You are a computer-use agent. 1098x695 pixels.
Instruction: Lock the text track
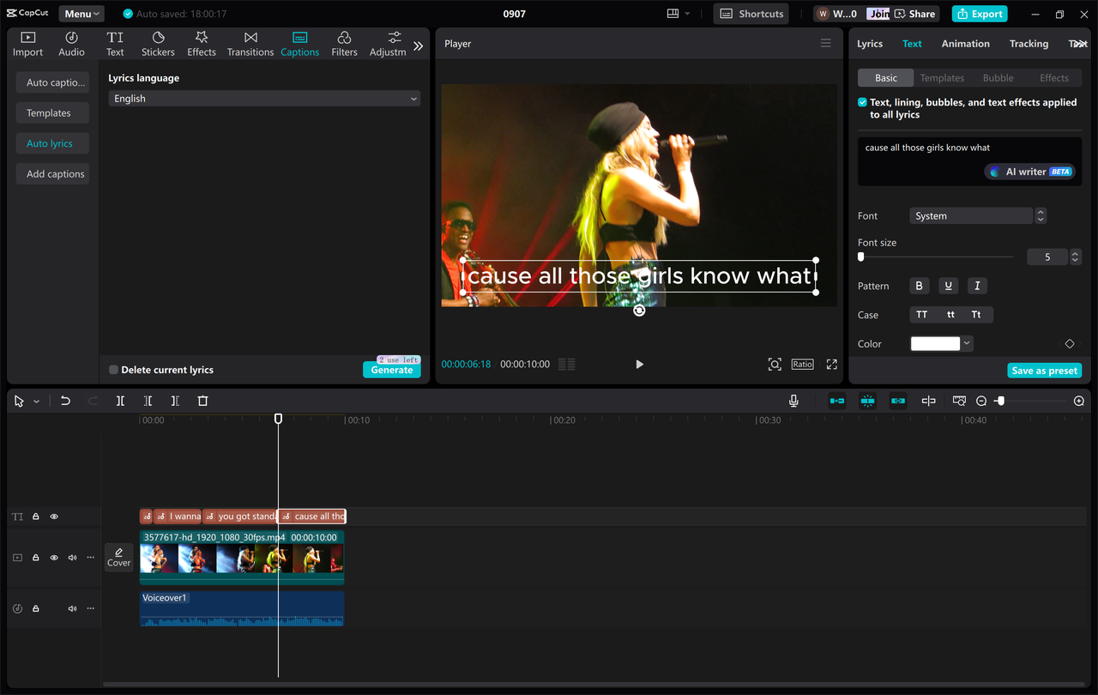click(36, 517)
